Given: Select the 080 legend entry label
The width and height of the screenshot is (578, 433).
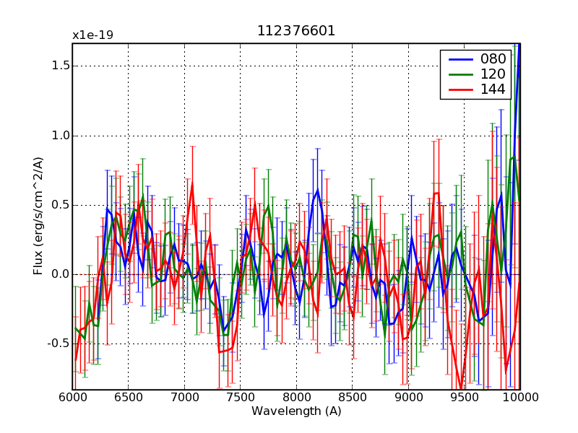Looking at the screenshot, I should point(488,59).
